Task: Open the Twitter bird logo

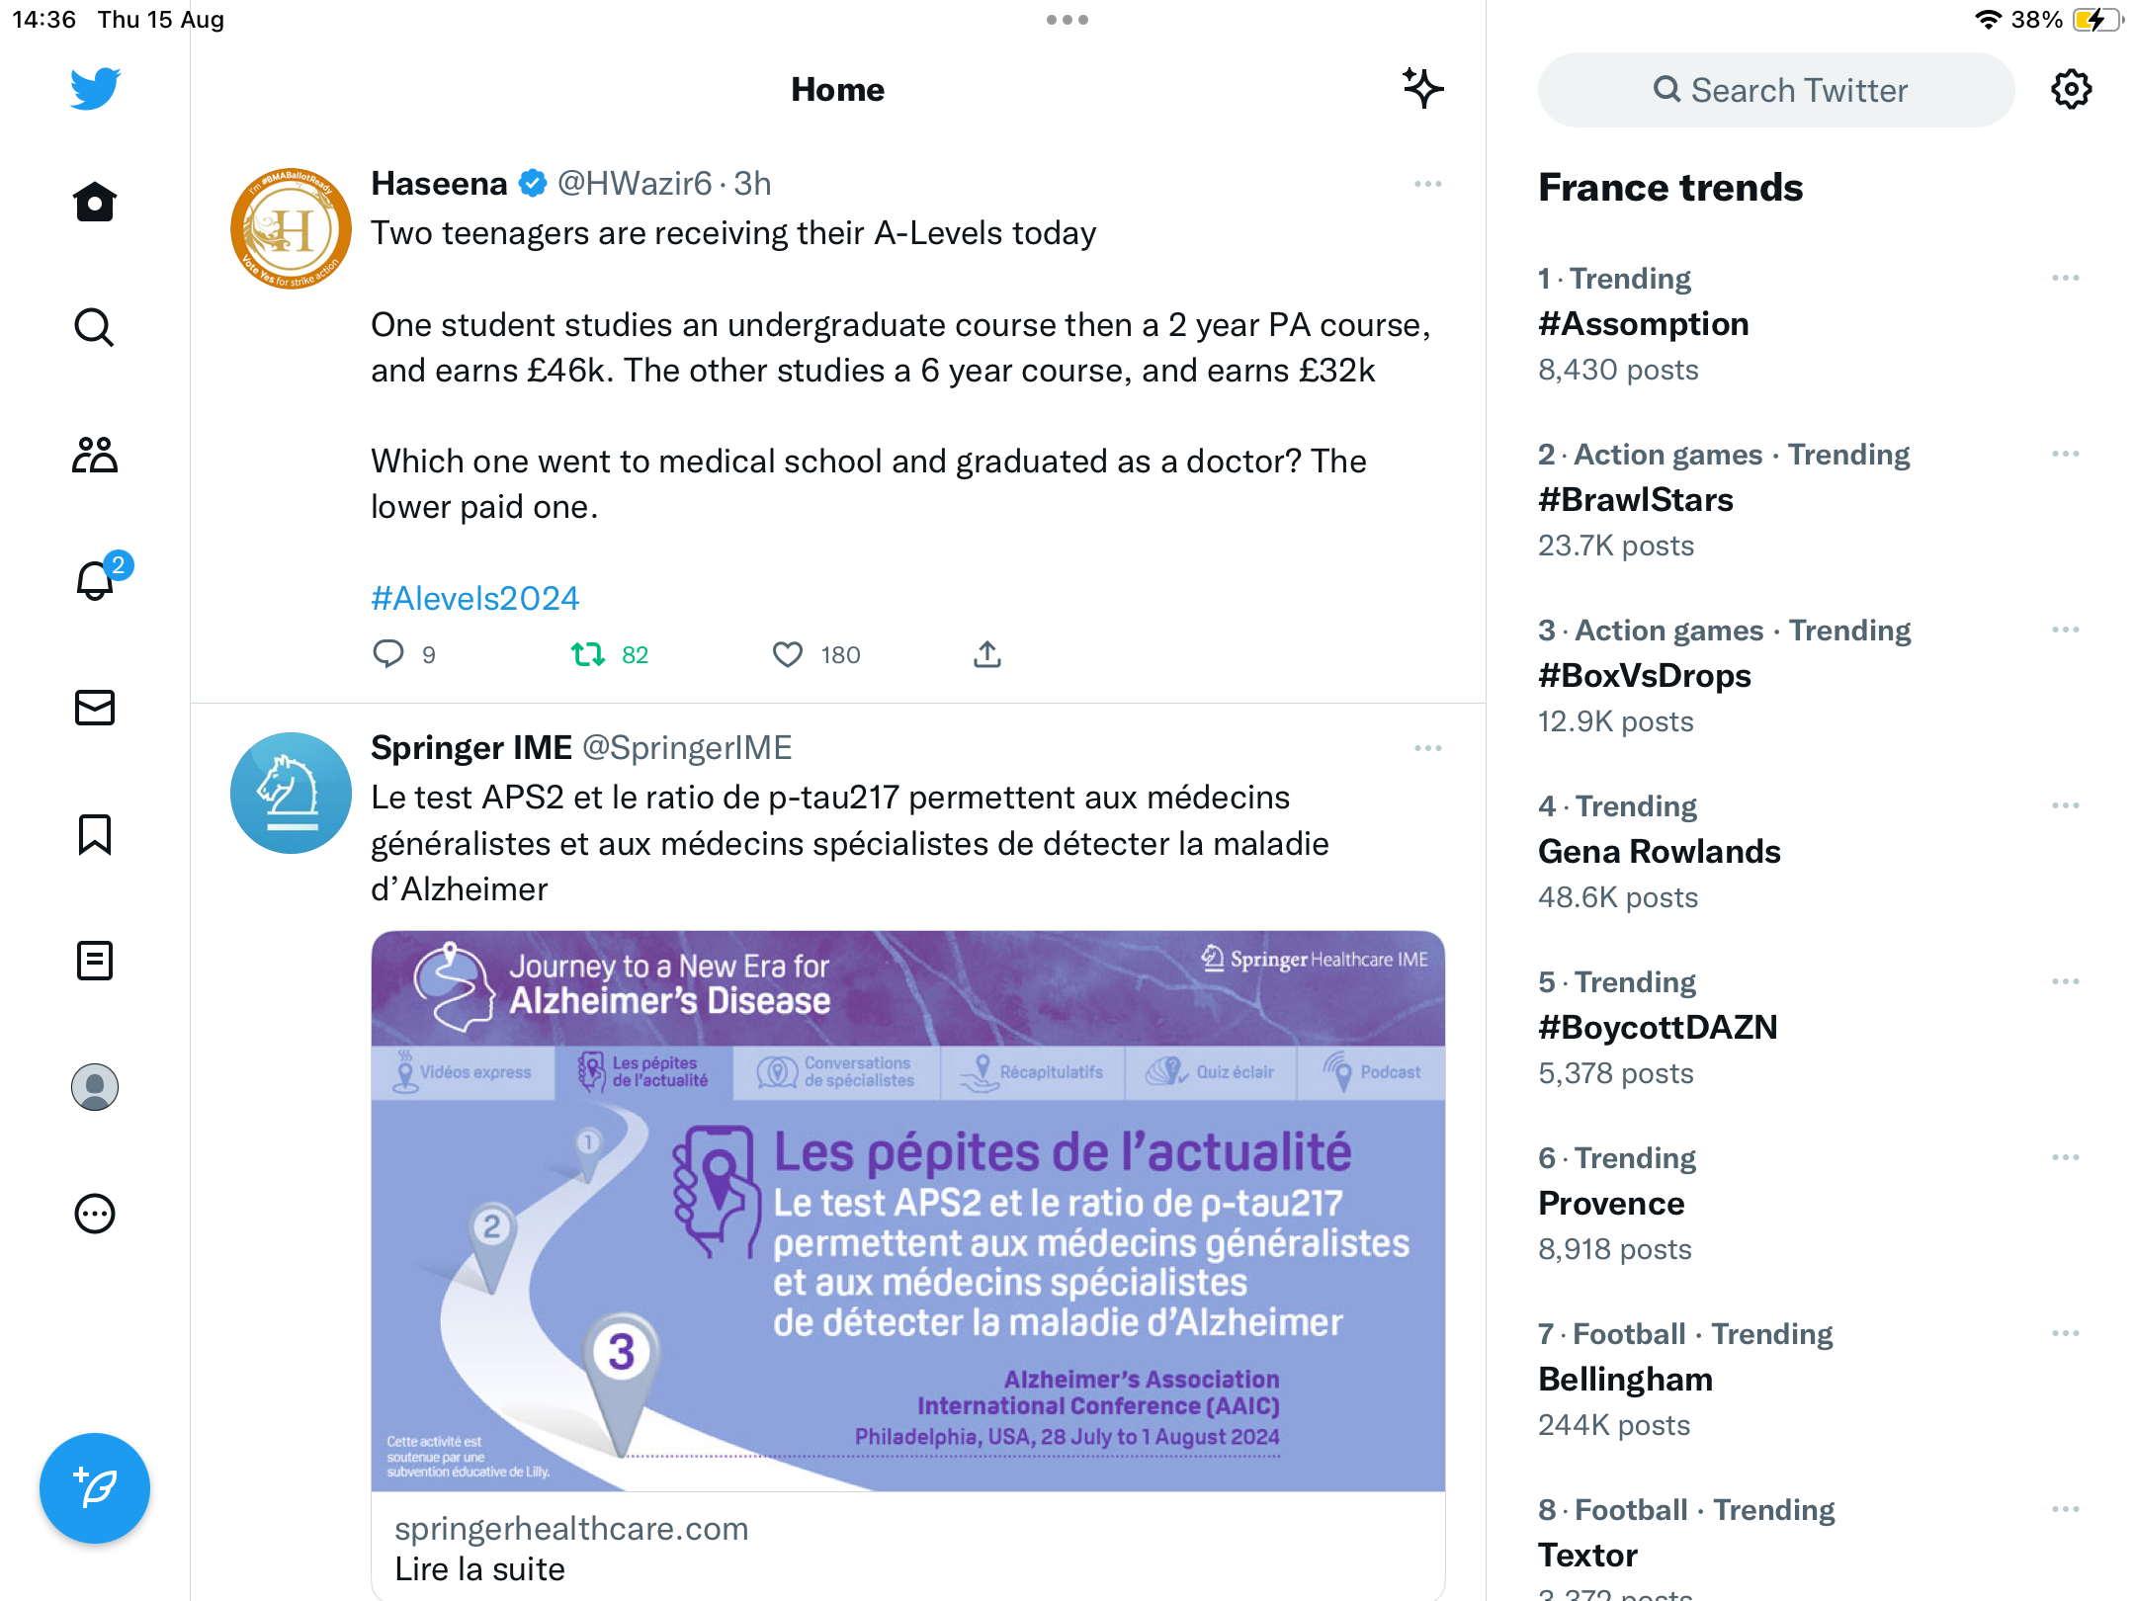Action: (x=95, y=89)
